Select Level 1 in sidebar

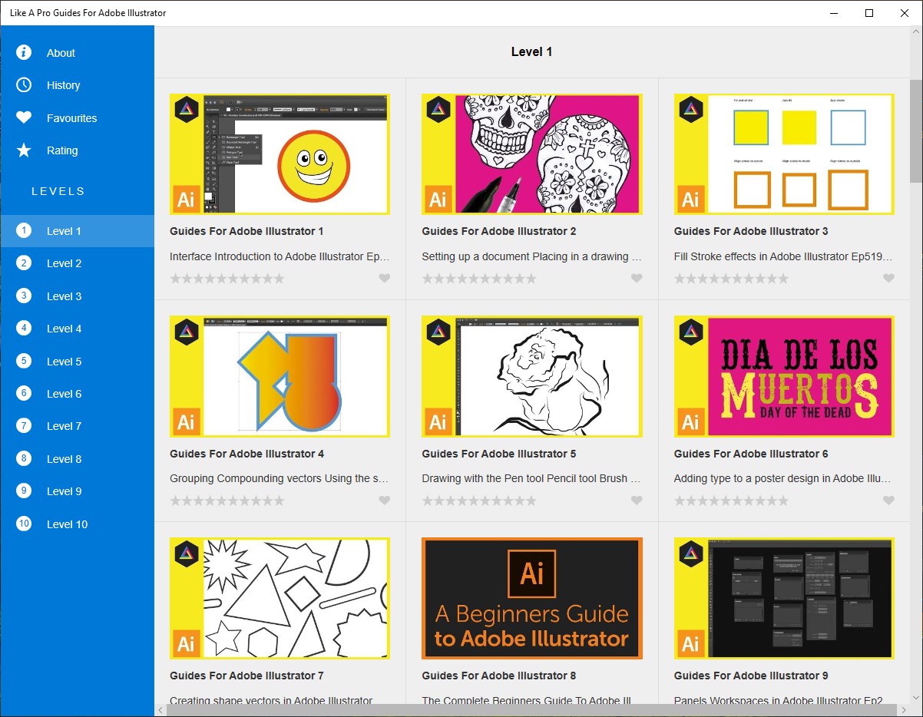77,231
